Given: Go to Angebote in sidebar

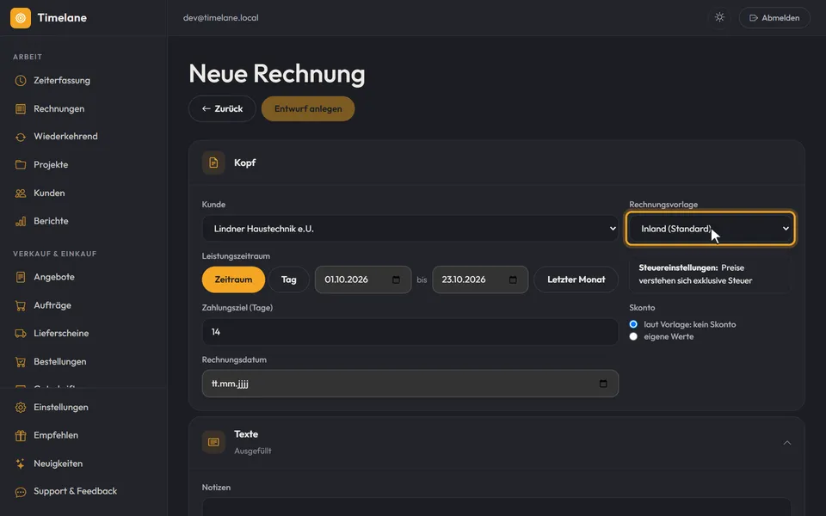Looking at the screenshot, I should pyautogui.click(x=53, y=277).
